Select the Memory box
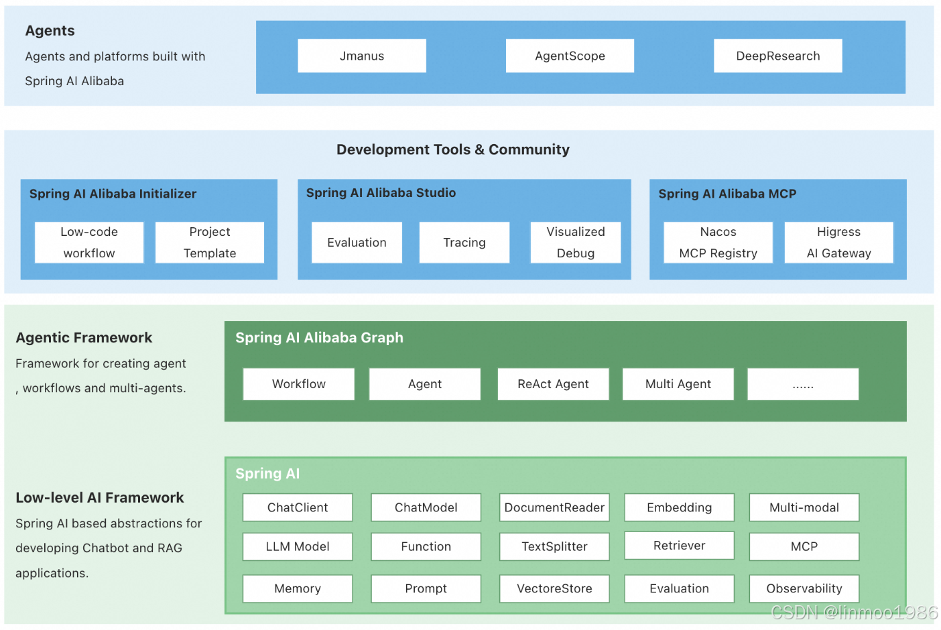 (x=298, y=588)
